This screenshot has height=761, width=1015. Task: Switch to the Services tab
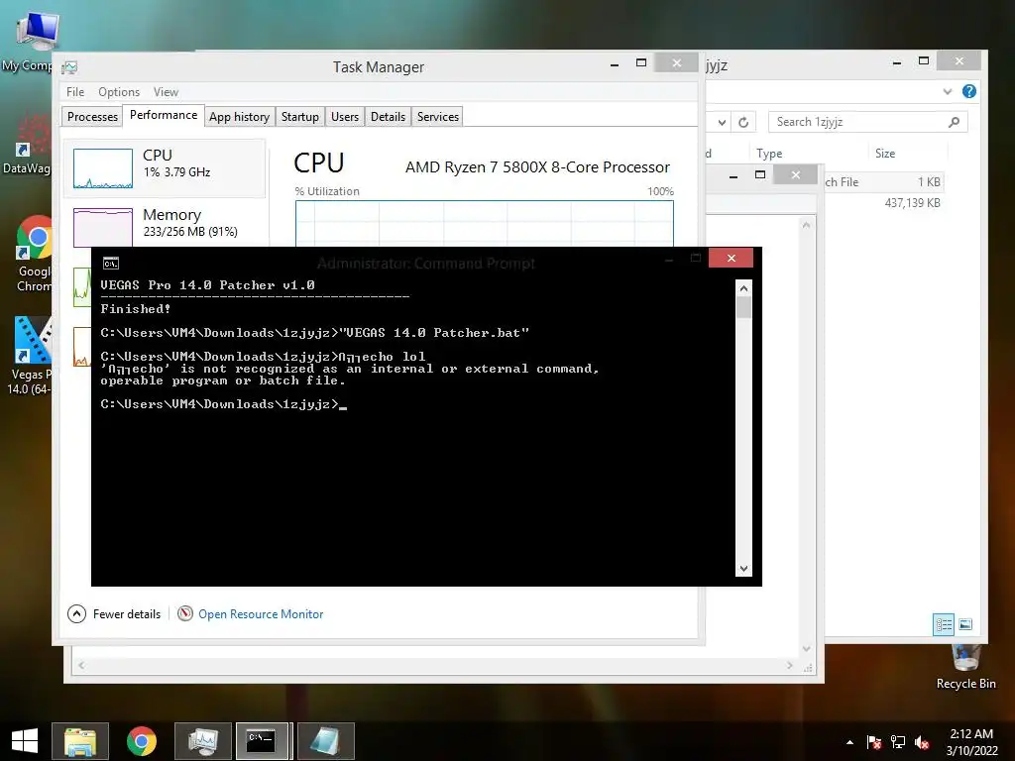(x=437, y=117)
